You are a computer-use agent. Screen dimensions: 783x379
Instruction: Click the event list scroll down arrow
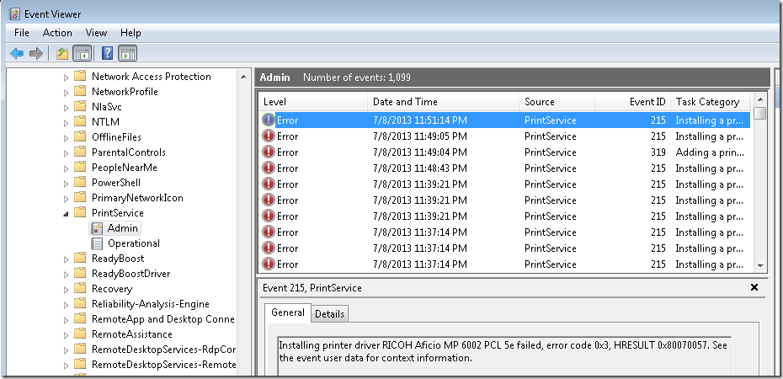(x=759, y=264)
